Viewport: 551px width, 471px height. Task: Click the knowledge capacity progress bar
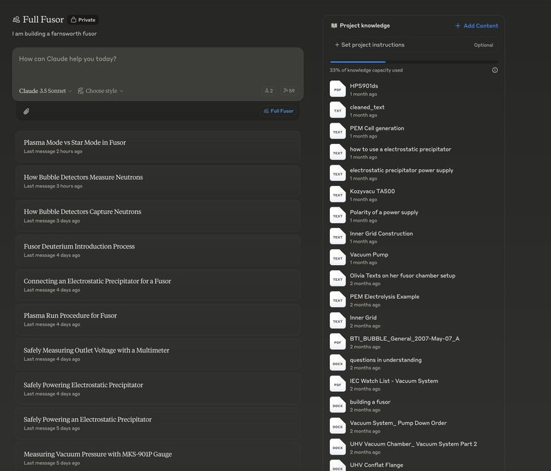pyautogui.click(x=413, y=62)
